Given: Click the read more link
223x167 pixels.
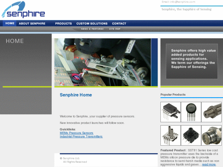Looking at the screenshot, I should point(209,165).
